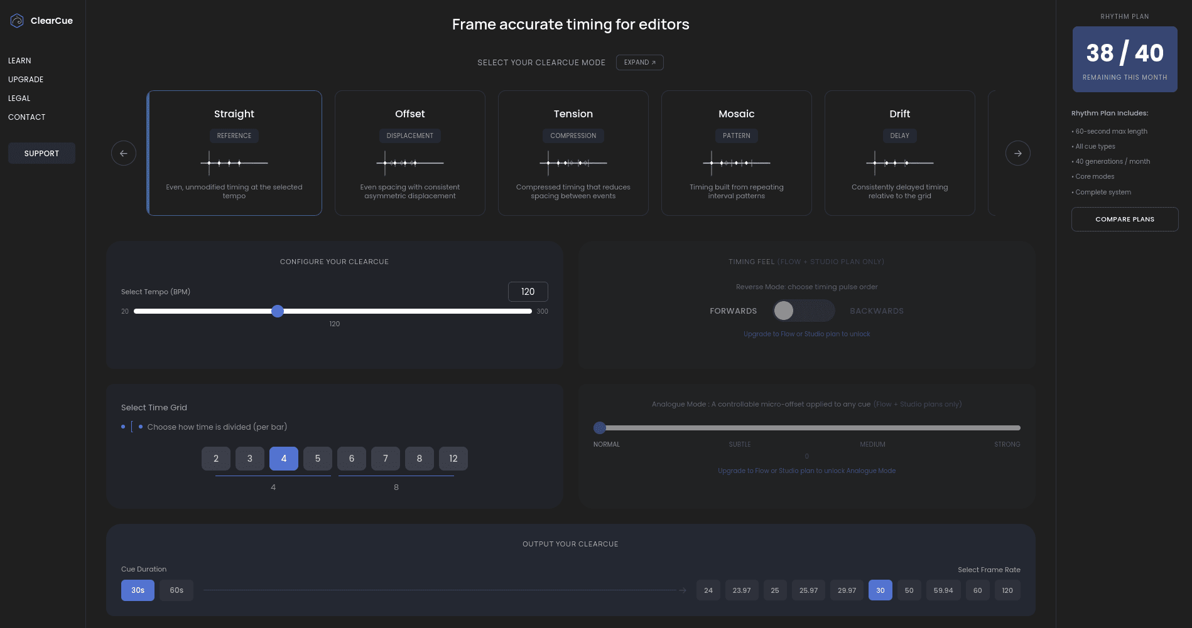Viewport: 1192px width, 628px height.
Task: Click the tempo value input field
Action: 528,292
